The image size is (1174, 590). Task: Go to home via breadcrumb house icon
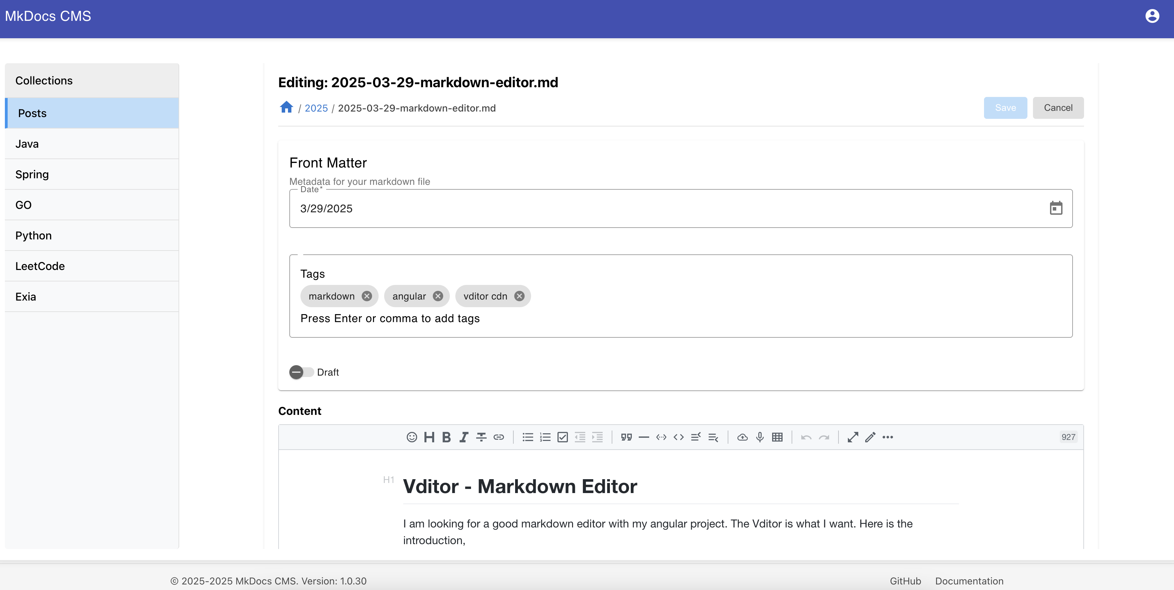(286, 107)
